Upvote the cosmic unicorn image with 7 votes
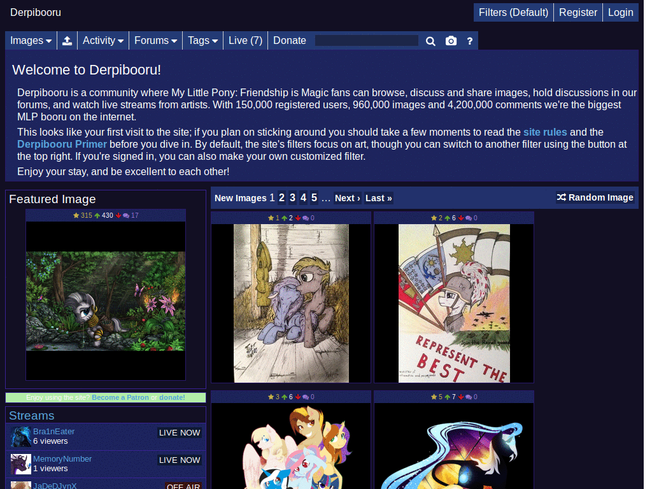Viewport: 652px width, 489px height. pyautogui.click(x=450, y=397)
